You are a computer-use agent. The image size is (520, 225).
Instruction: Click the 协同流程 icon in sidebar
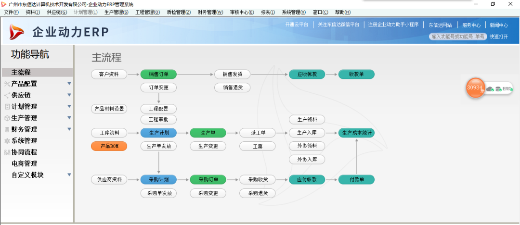[x=7, y=152]
